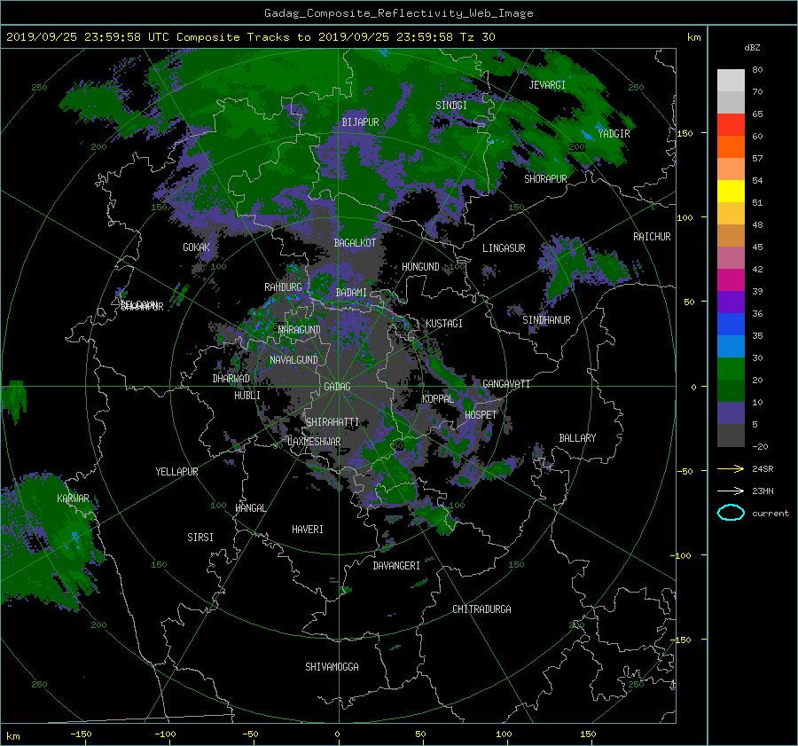The width and height of the screenshot is (798, 746).
Task: Click the cyan current ellipse legend icon
Action: click(x=731, y=513)
